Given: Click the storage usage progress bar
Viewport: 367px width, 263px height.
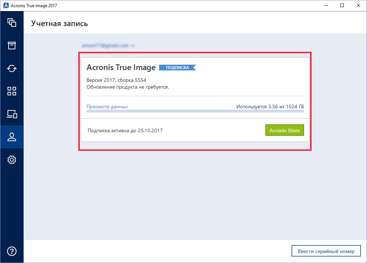Looking at the screenshot, I should click(x=195, y=111).
